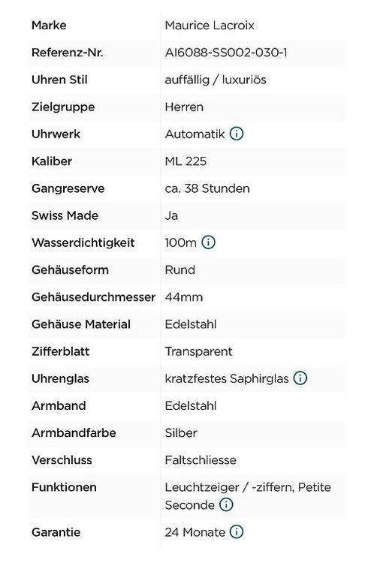The image size is (374, 563).
Task: Open the info icon after Petite Seconde
Action: [226, 504]
